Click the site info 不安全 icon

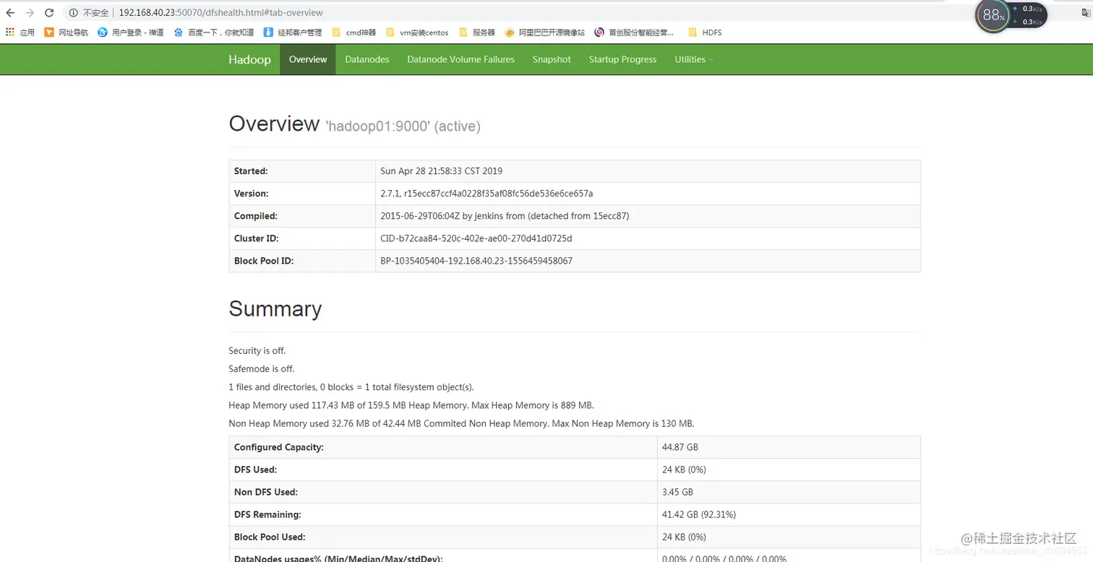tap(73, 12)
